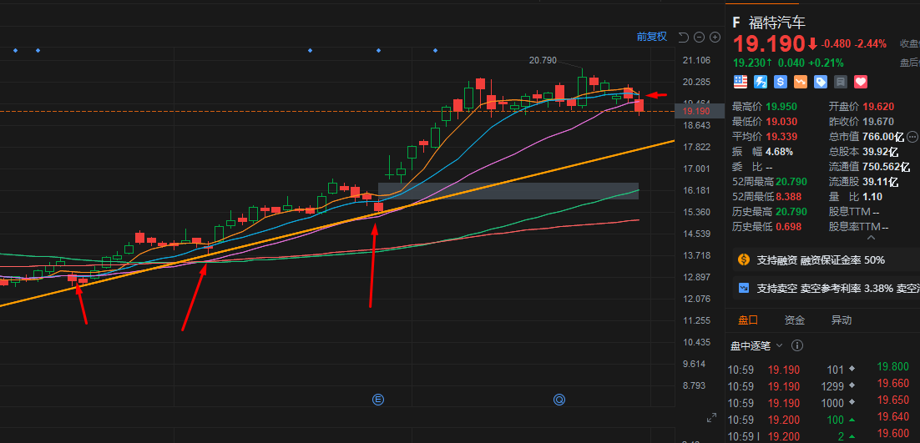Image resolution: width=920 pixels, height=443 pixels.
Task: Switch to the 异动 tab
Action: [x=841, y=320]
